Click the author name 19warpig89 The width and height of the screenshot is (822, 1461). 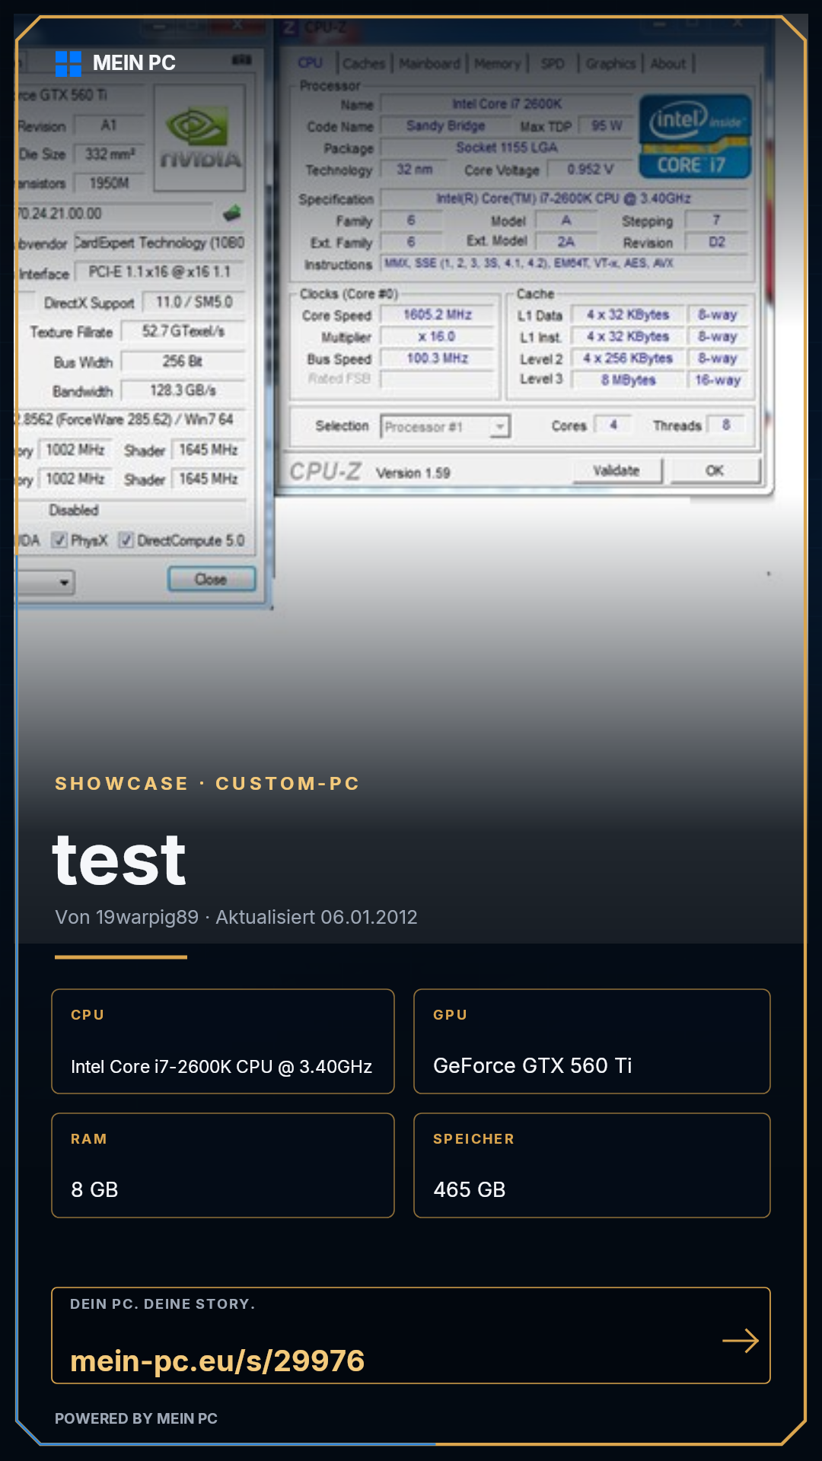(147, 917)
